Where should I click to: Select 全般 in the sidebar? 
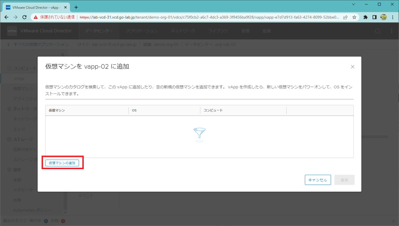coord(17,180)
